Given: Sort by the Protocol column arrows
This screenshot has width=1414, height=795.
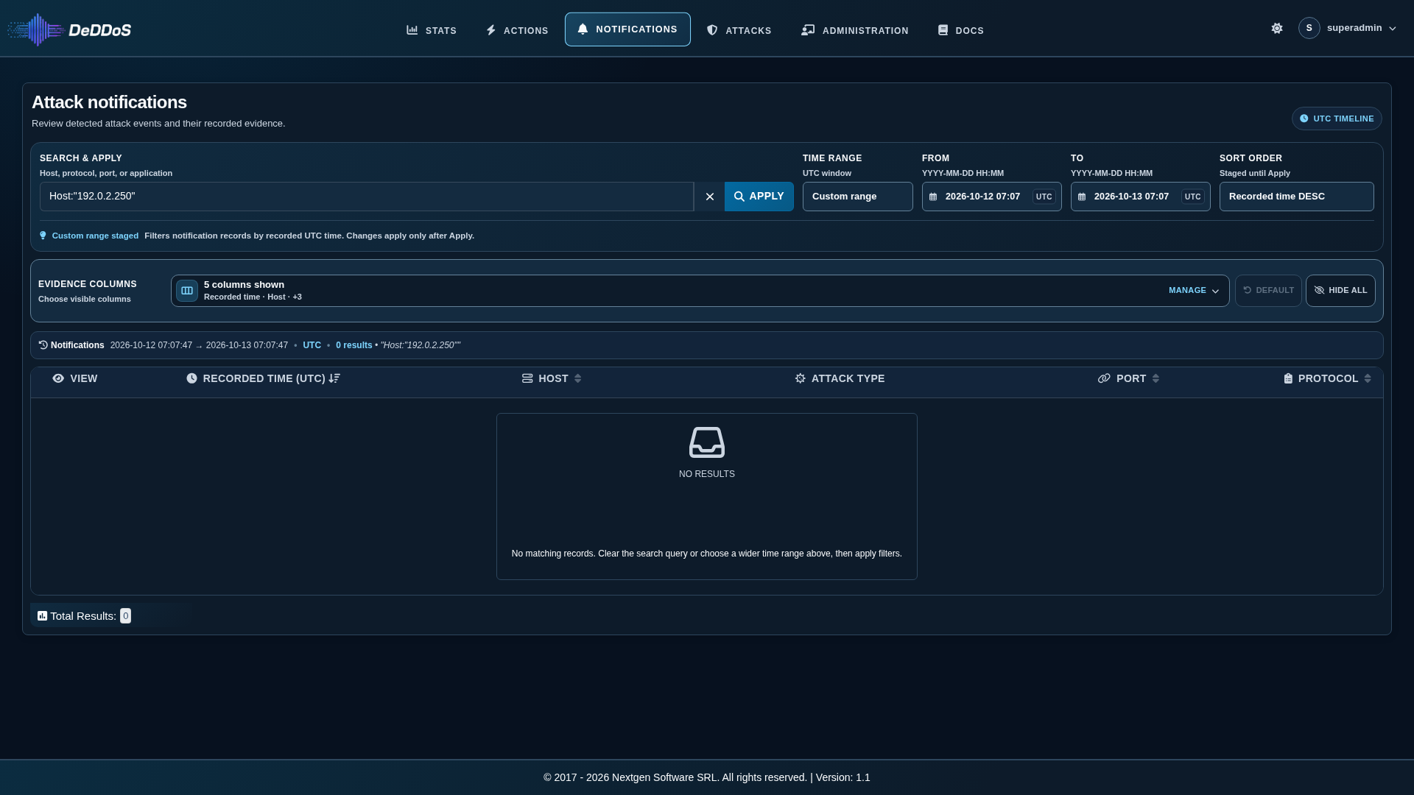Looking at the screenshot, I should 1368,378.
